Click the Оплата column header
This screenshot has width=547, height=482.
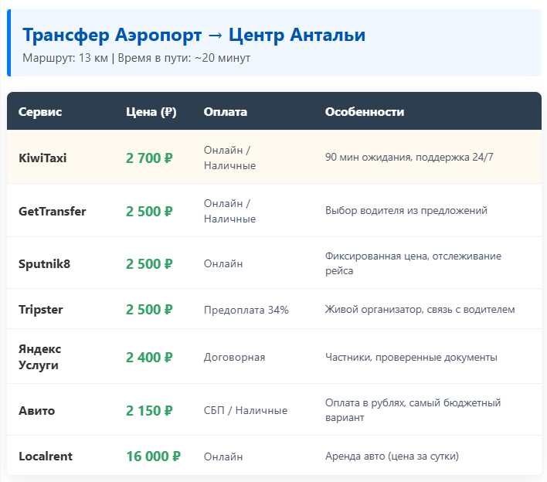226,111
